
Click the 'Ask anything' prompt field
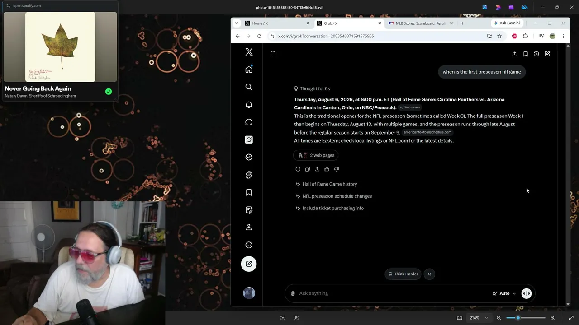[394, 293]
